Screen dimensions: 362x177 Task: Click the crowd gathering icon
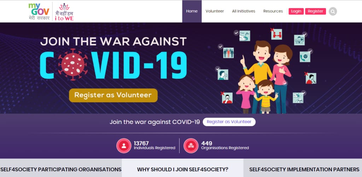228,53
